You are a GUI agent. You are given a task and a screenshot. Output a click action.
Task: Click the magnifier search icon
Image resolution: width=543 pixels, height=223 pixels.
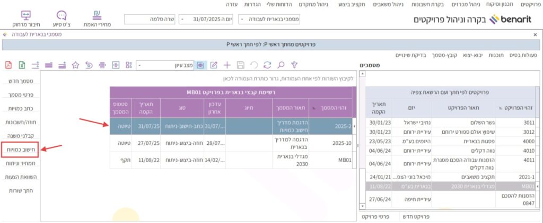(x=281, y=65)
